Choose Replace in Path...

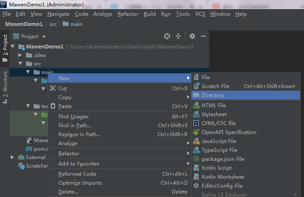pyautogui.click(x=119, y=134)
